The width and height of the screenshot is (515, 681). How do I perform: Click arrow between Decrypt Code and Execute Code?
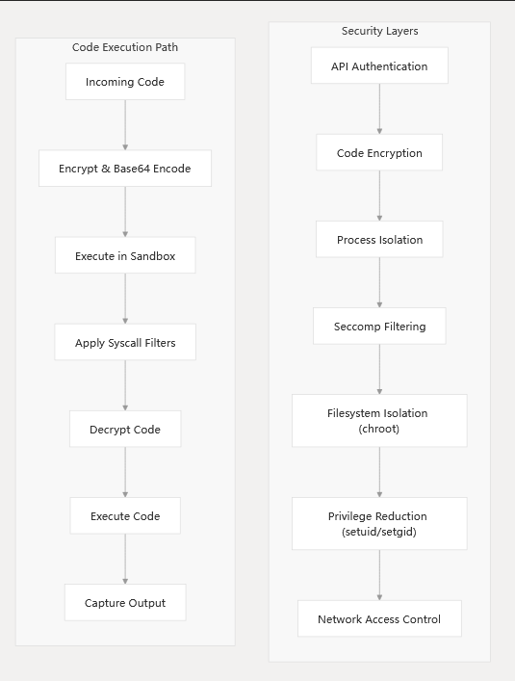(125, 473)
